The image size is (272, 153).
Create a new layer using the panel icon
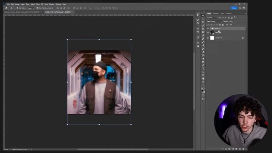(240, 149)
